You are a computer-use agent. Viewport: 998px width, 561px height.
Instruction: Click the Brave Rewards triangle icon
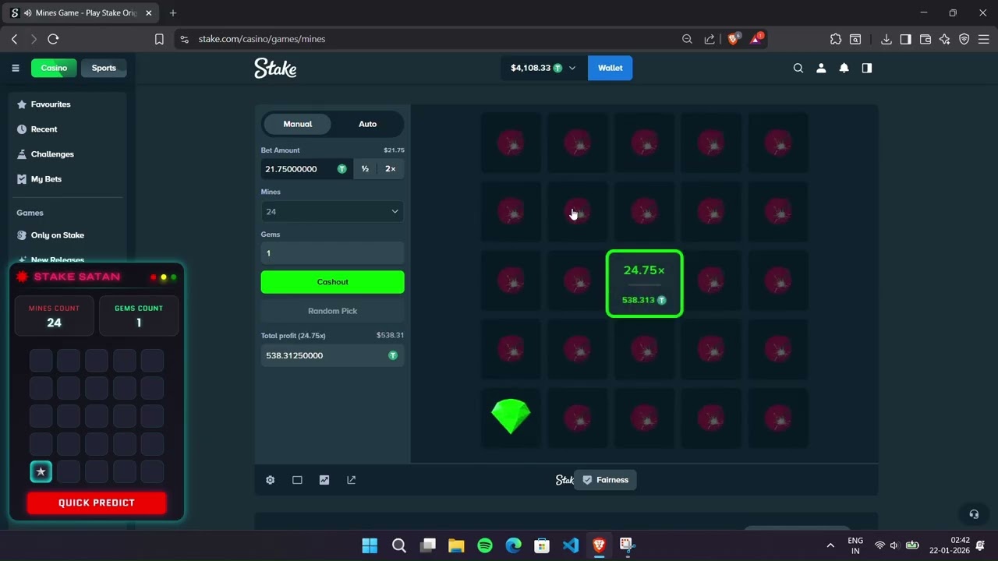[756, 38]
